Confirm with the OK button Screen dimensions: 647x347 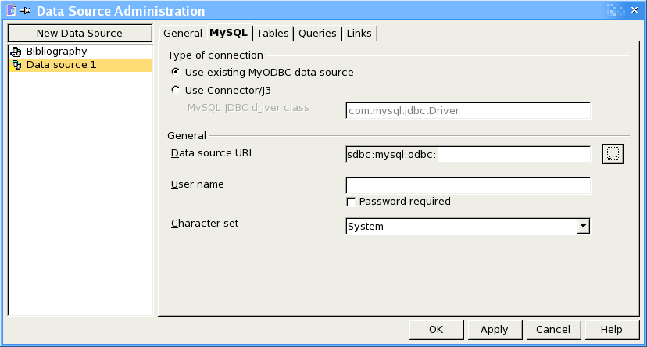coord(436,330)
